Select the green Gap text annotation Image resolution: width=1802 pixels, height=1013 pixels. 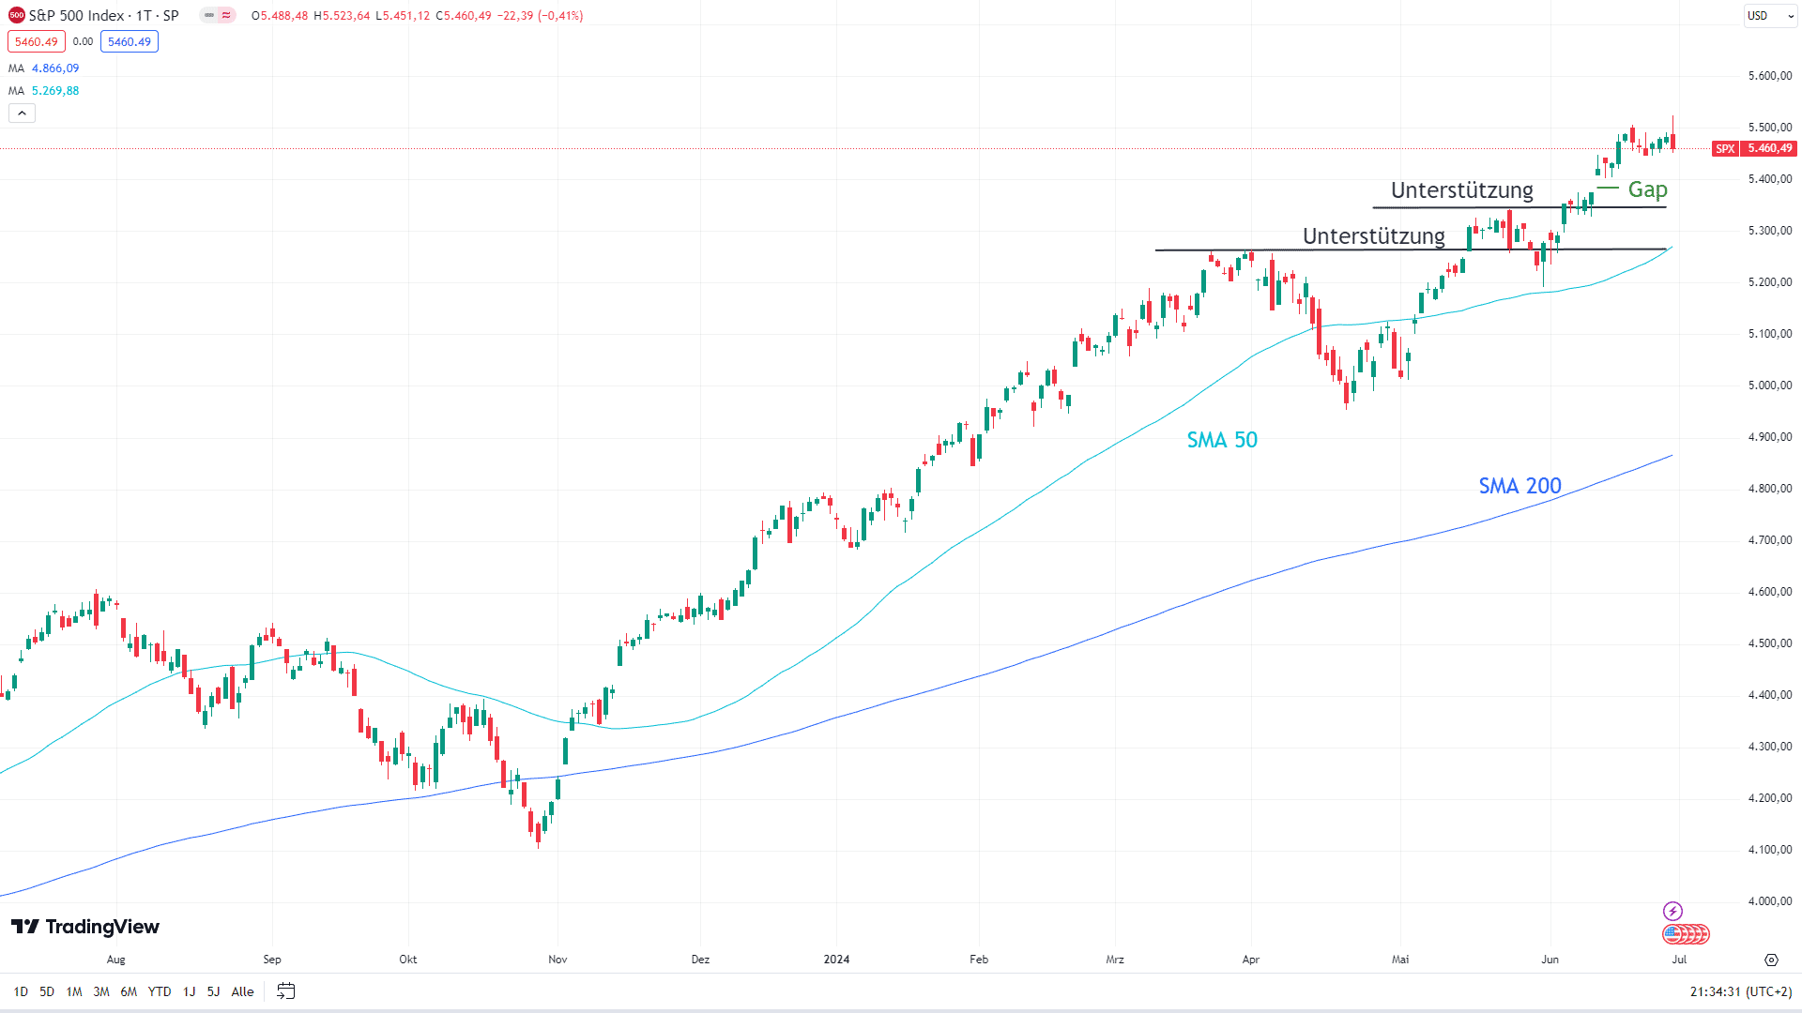pos(1647,189)
